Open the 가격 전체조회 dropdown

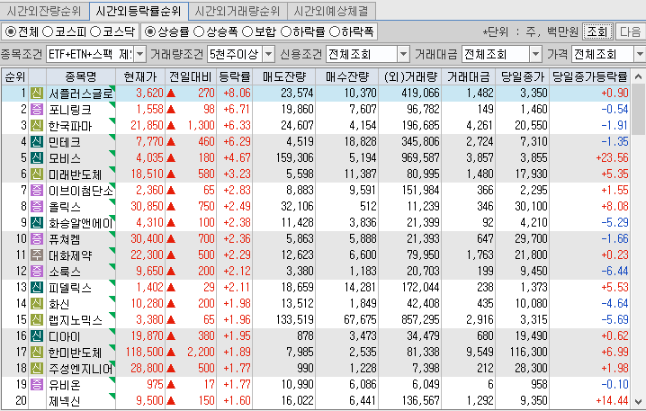tap(641, 54)
